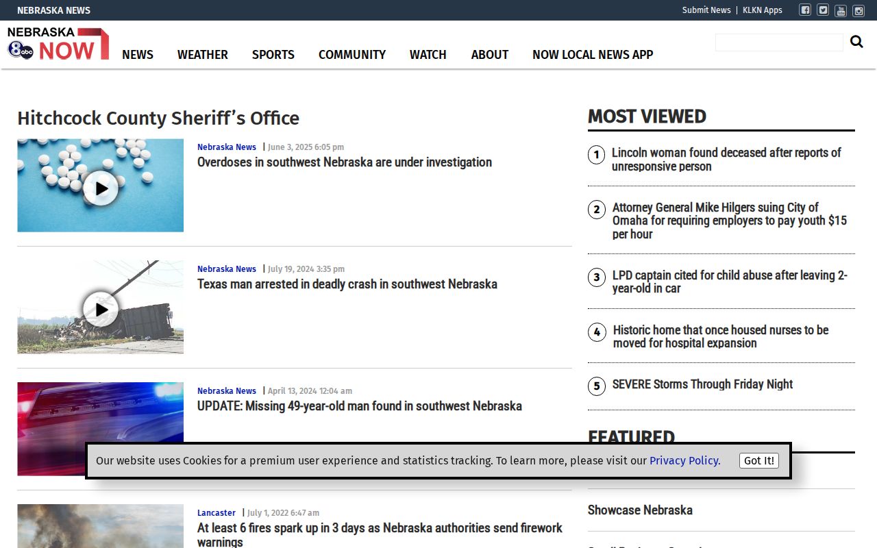Open 'Lincoln woman found deceased' most viewed story
877x548 pixels.
coord(726,160)
